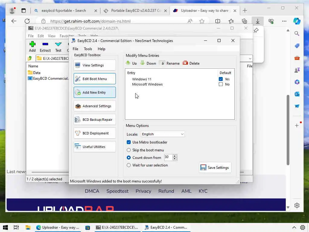Add page to favorites star icon
Viewport: 309px width, 232px height.
[x=202, y=21]
